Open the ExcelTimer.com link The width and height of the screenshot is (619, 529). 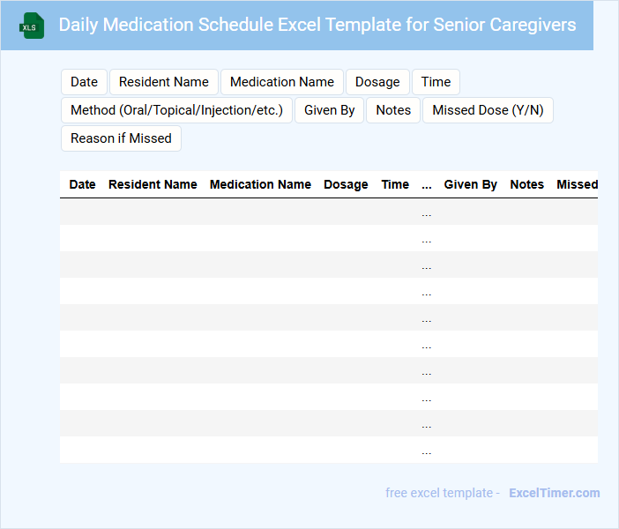pos(554,493)
